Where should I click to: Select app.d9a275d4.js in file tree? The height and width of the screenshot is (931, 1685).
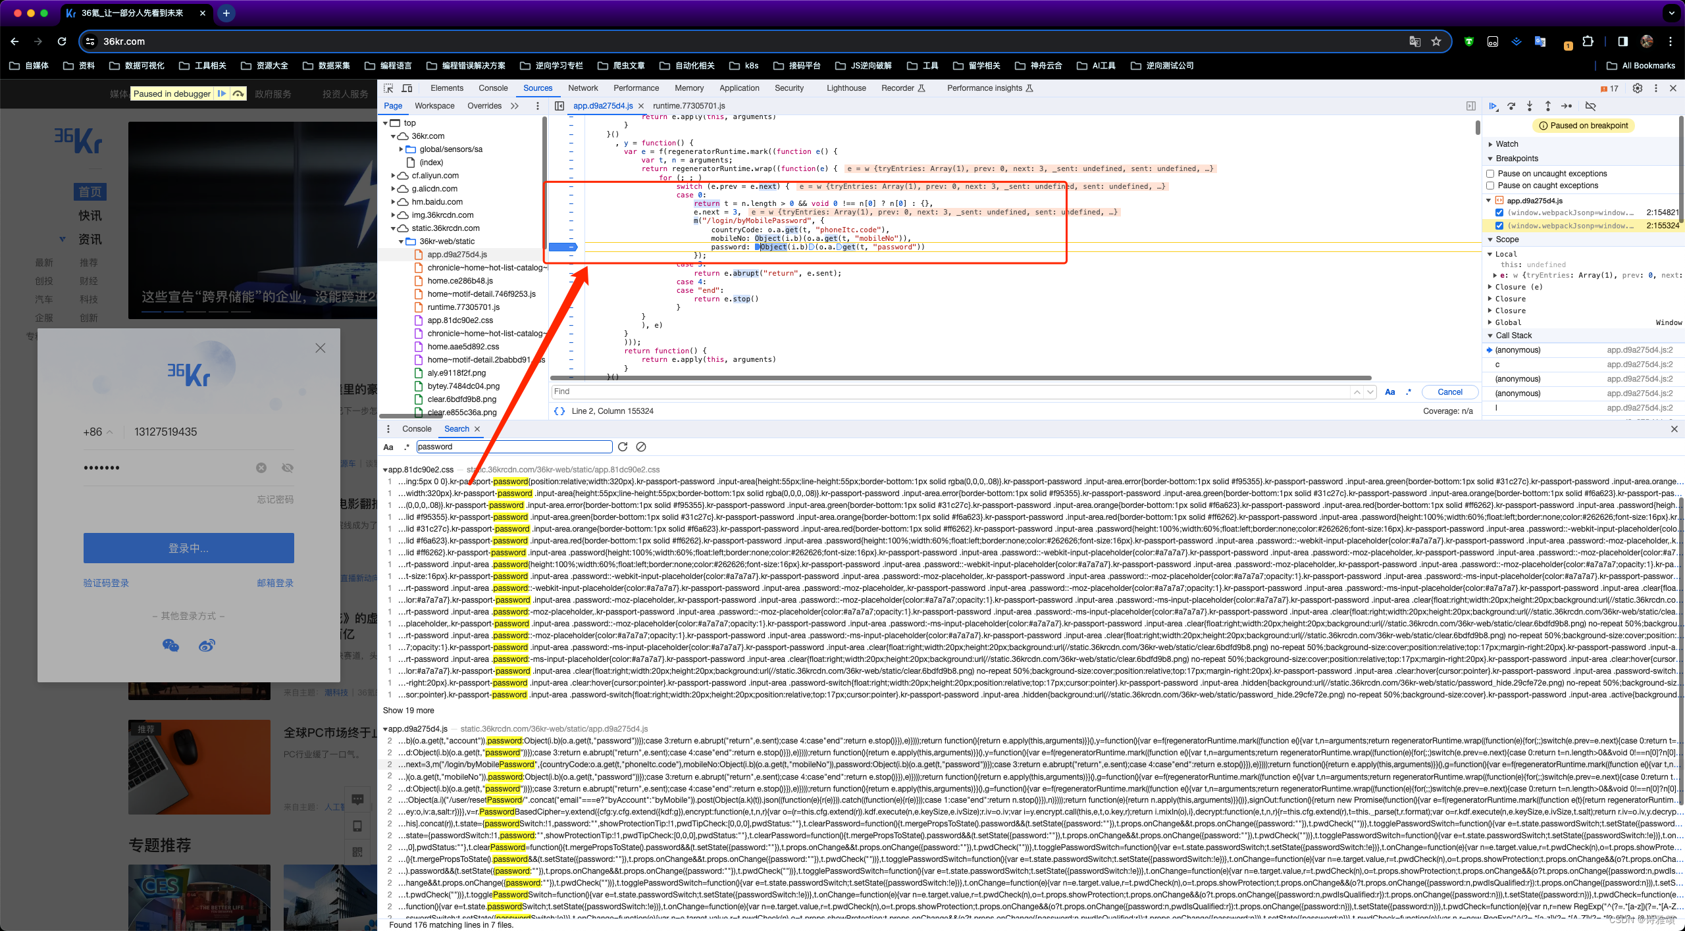click(457, 255)
